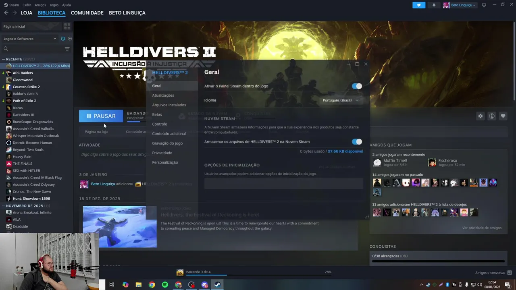Click the conquistas 0/38 progress bar
This screenshot has height=290, width=516.
coord(438,261)
